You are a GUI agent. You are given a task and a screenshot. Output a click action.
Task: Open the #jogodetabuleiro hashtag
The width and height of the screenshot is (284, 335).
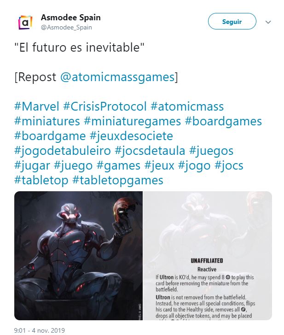pyautogui.click(x=63, y=151)
